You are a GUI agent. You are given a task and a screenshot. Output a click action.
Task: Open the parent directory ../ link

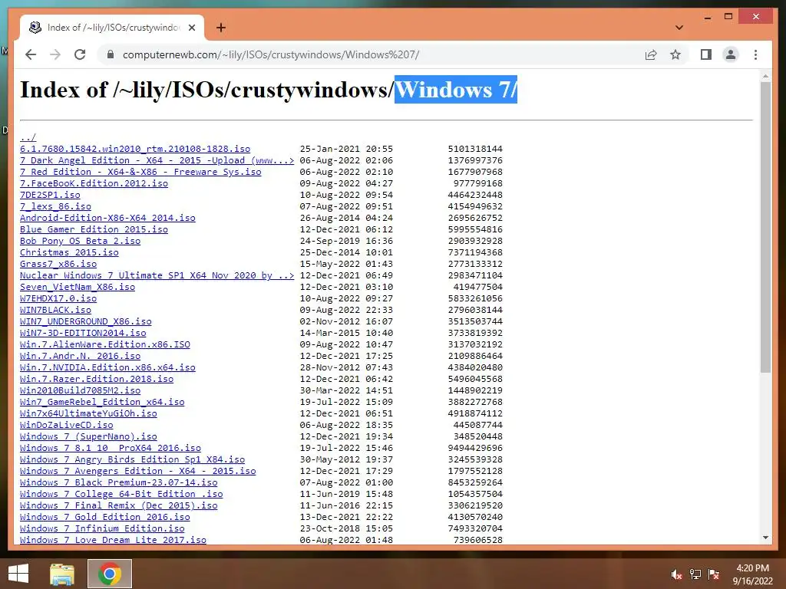tap(28, 137)
